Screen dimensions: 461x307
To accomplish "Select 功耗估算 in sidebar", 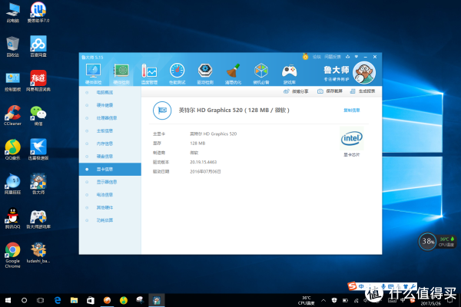I will point(110,220).
